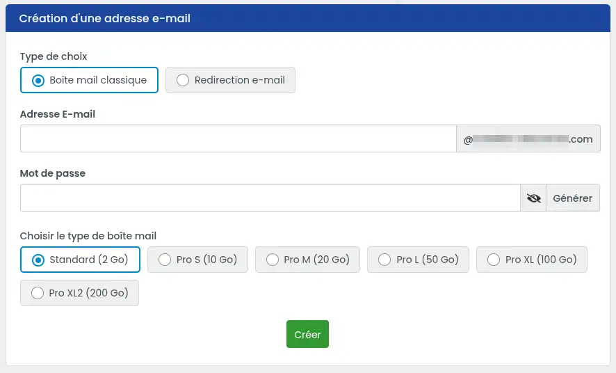
Task: Click the Choisir le type de boîte mail label
Action: tap(88, 236)
